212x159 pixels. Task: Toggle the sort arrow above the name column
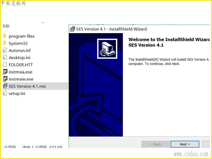(43, 23)
